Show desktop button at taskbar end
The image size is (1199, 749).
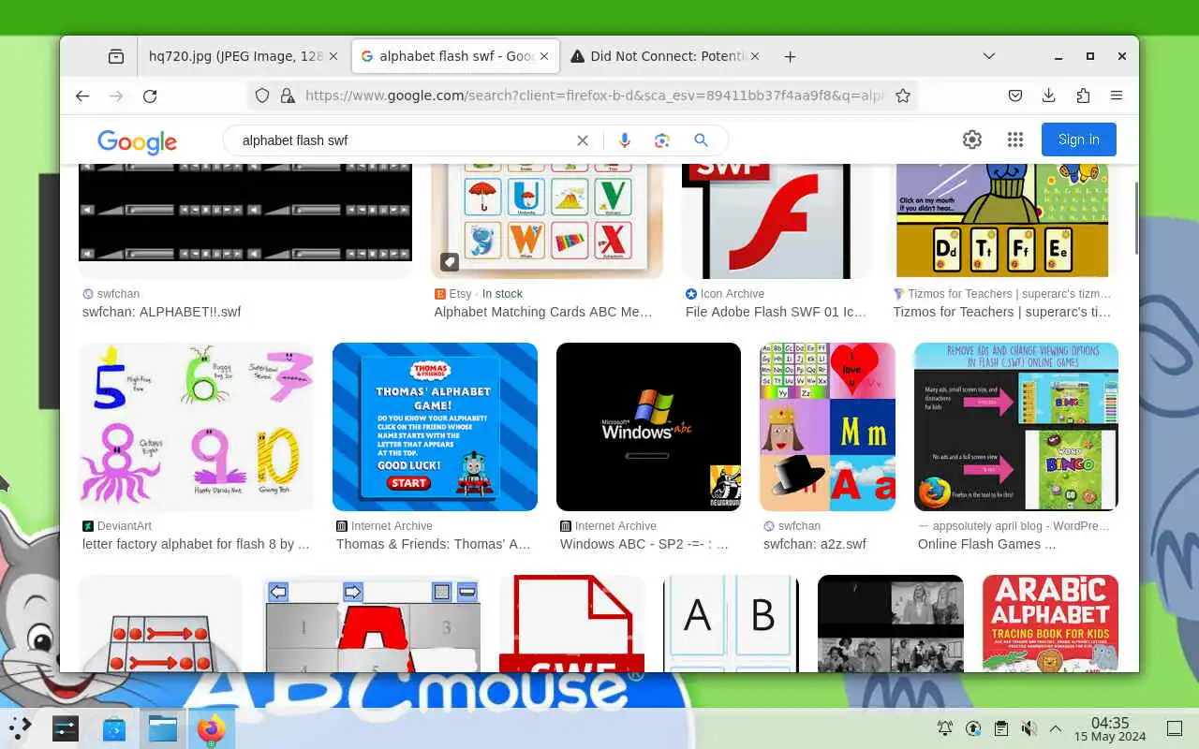[x=1175, y=728]
